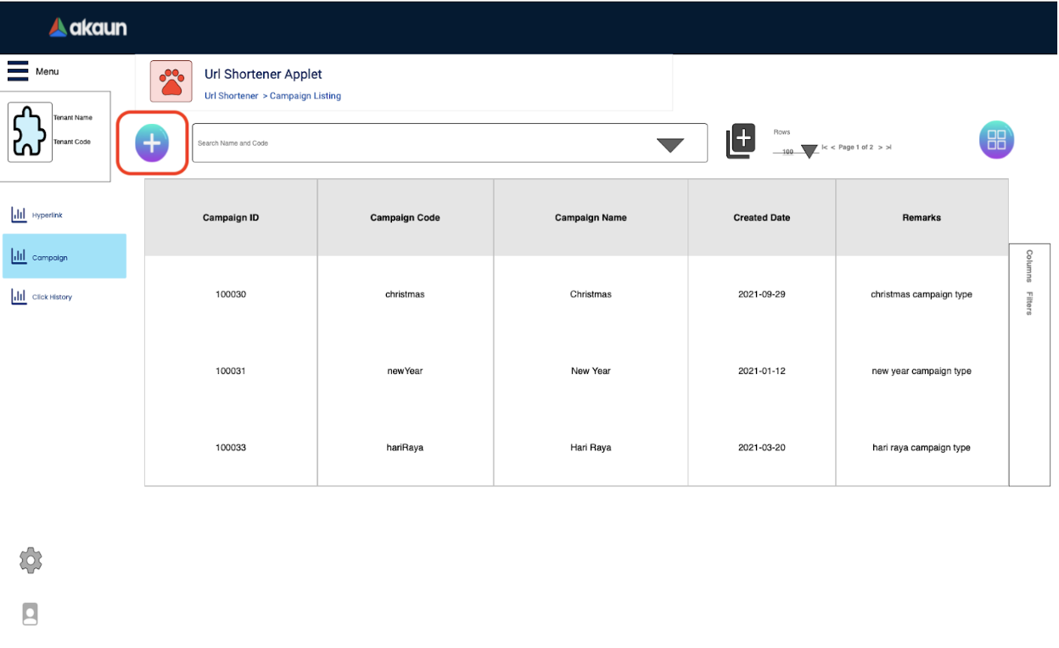Viewport: 1059px width, 648px height.
Task: Click the Search Name and Code field
Action: click(x=424, y=143)
